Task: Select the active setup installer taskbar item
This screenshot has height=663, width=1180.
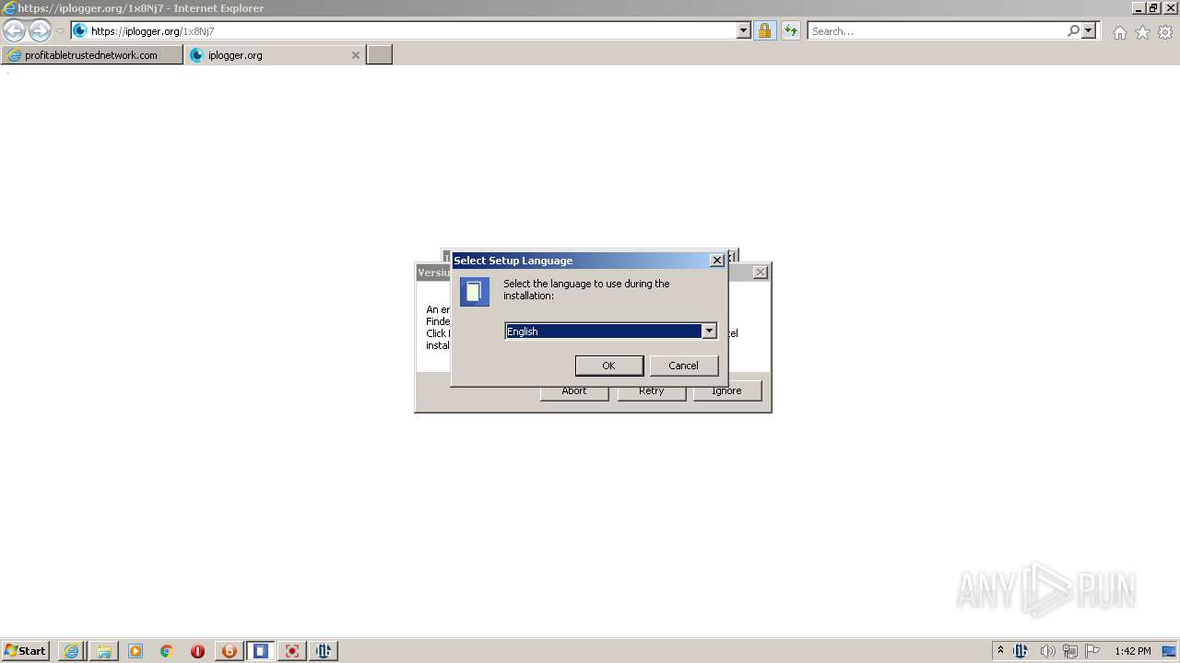Action: click(261, 651)
